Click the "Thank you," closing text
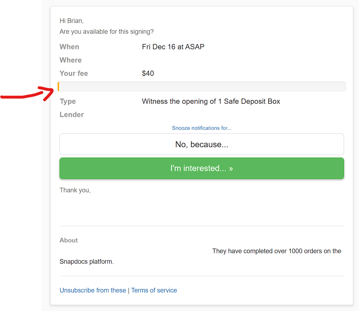Screen dimensions: 359x311 pos(75,190)
